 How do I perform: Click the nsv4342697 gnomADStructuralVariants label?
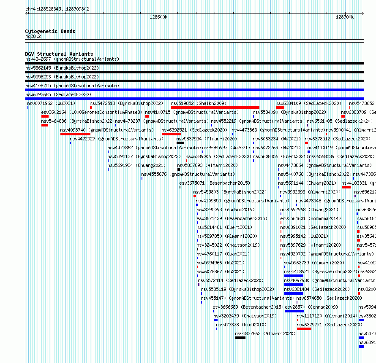(72, 59)
